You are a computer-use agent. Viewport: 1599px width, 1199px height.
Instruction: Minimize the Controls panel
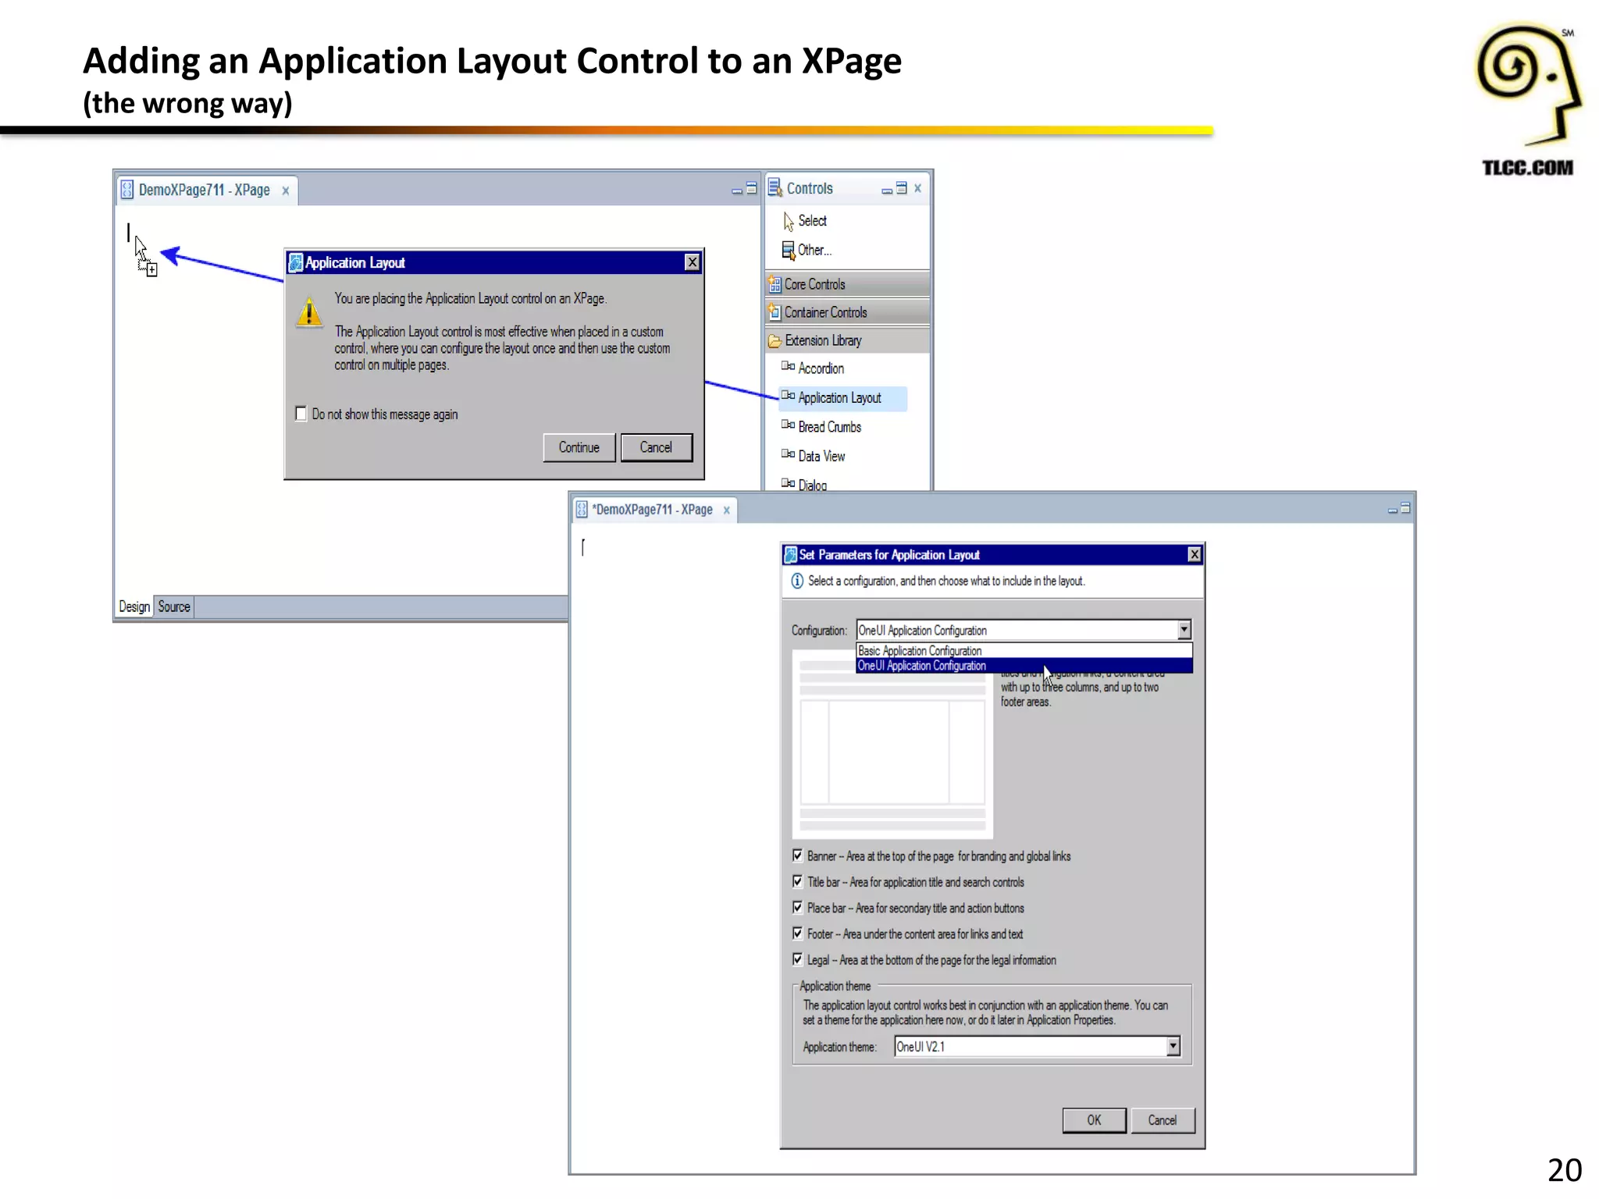887,190
